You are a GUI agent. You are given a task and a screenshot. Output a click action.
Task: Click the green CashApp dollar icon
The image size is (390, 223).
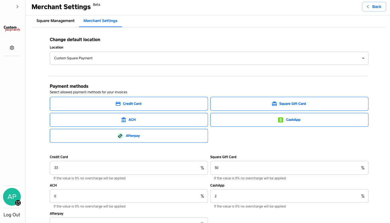(280, 120)
